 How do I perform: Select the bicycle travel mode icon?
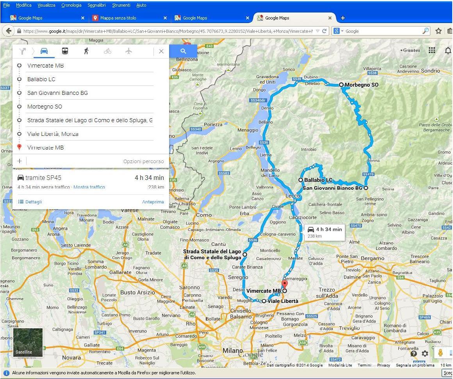tap(107, 52)
